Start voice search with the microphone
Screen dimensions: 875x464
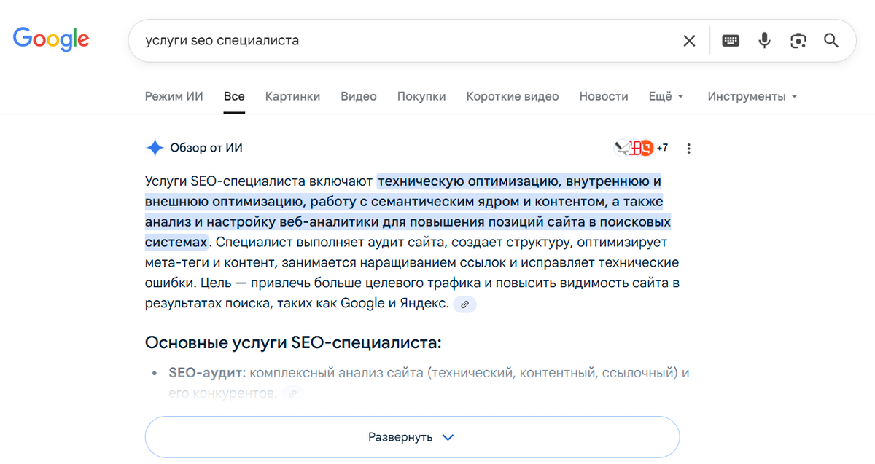tap(764, 41)
